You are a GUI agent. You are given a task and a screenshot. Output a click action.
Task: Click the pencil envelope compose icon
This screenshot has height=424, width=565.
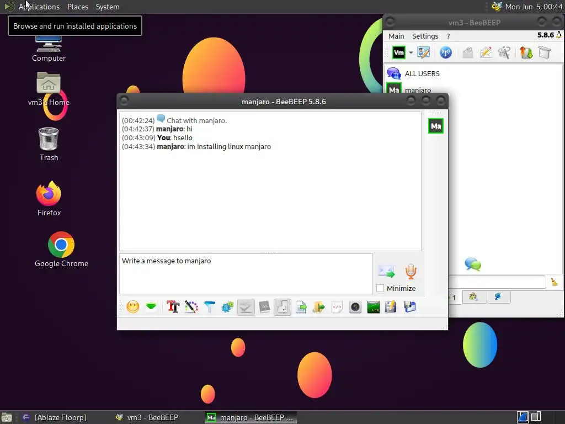(x=486, y=52)
